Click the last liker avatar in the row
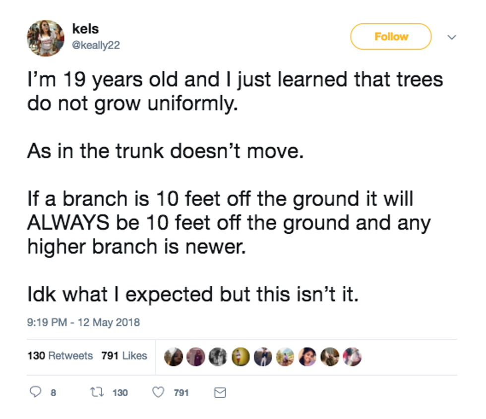The height and width of the screenshot is (419, 486). click(352, 357)
